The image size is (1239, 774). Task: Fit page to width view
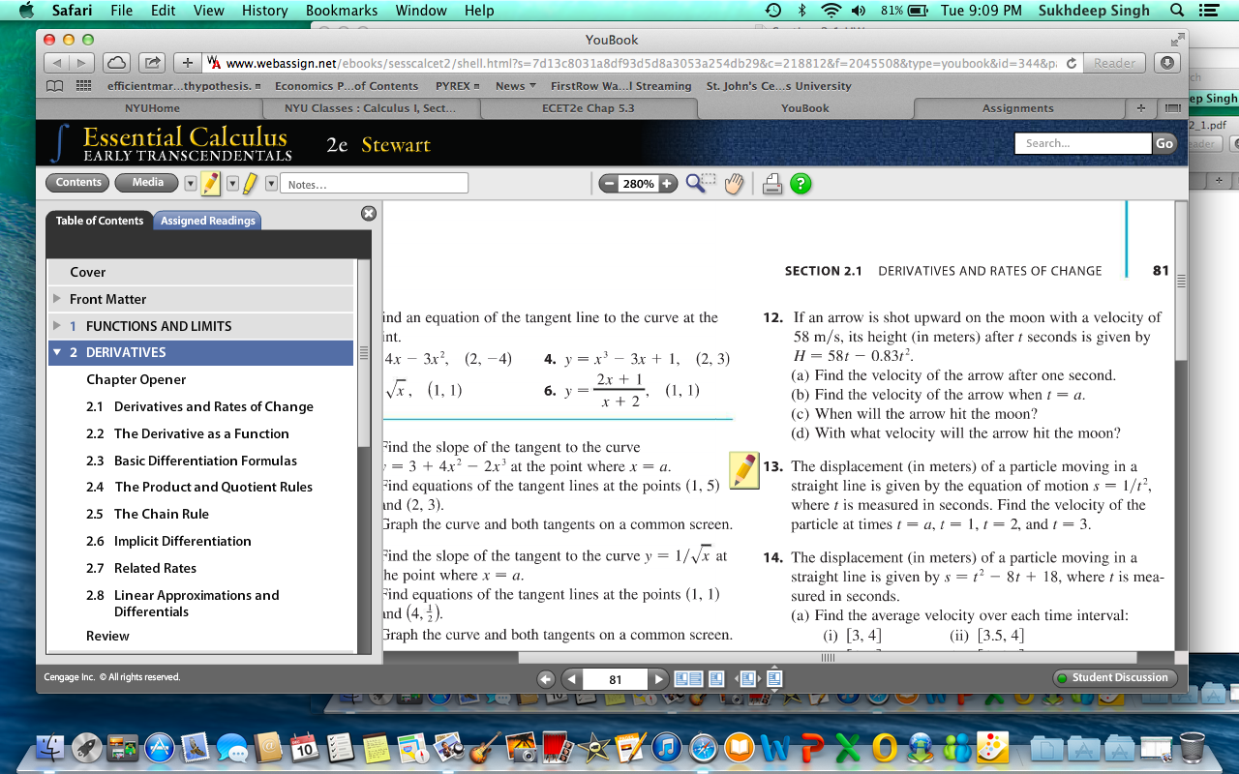tap(746, 679)
